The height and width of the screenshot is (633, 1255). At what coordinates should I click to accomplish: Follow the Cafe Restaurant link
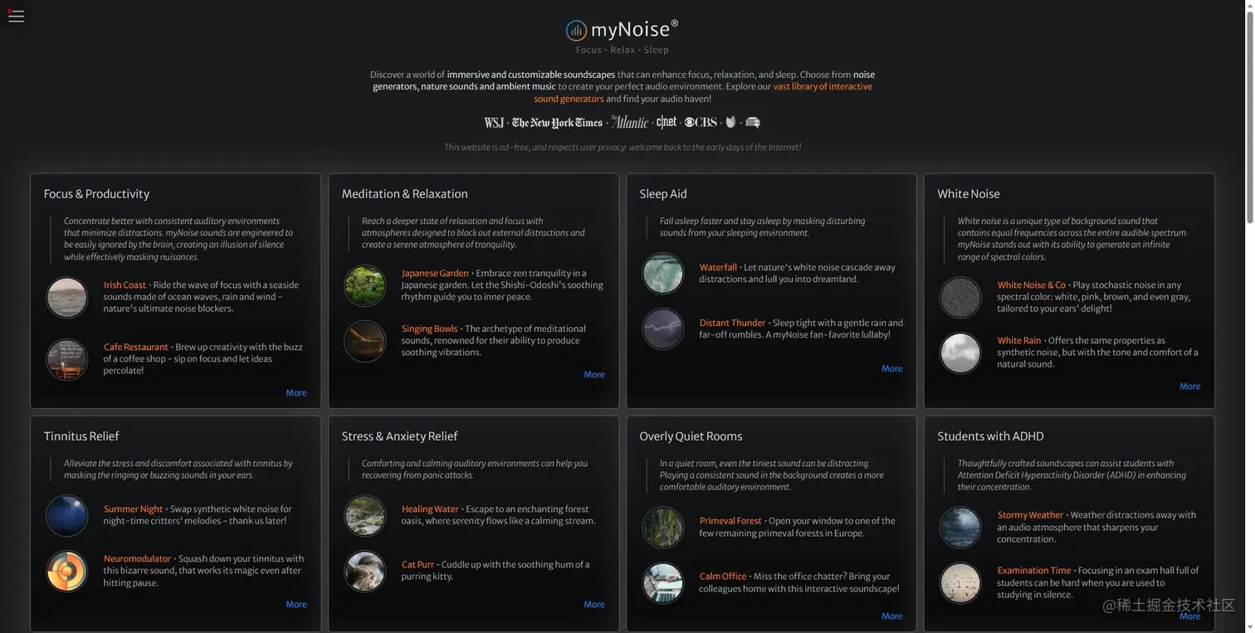[x=136, y=347]
